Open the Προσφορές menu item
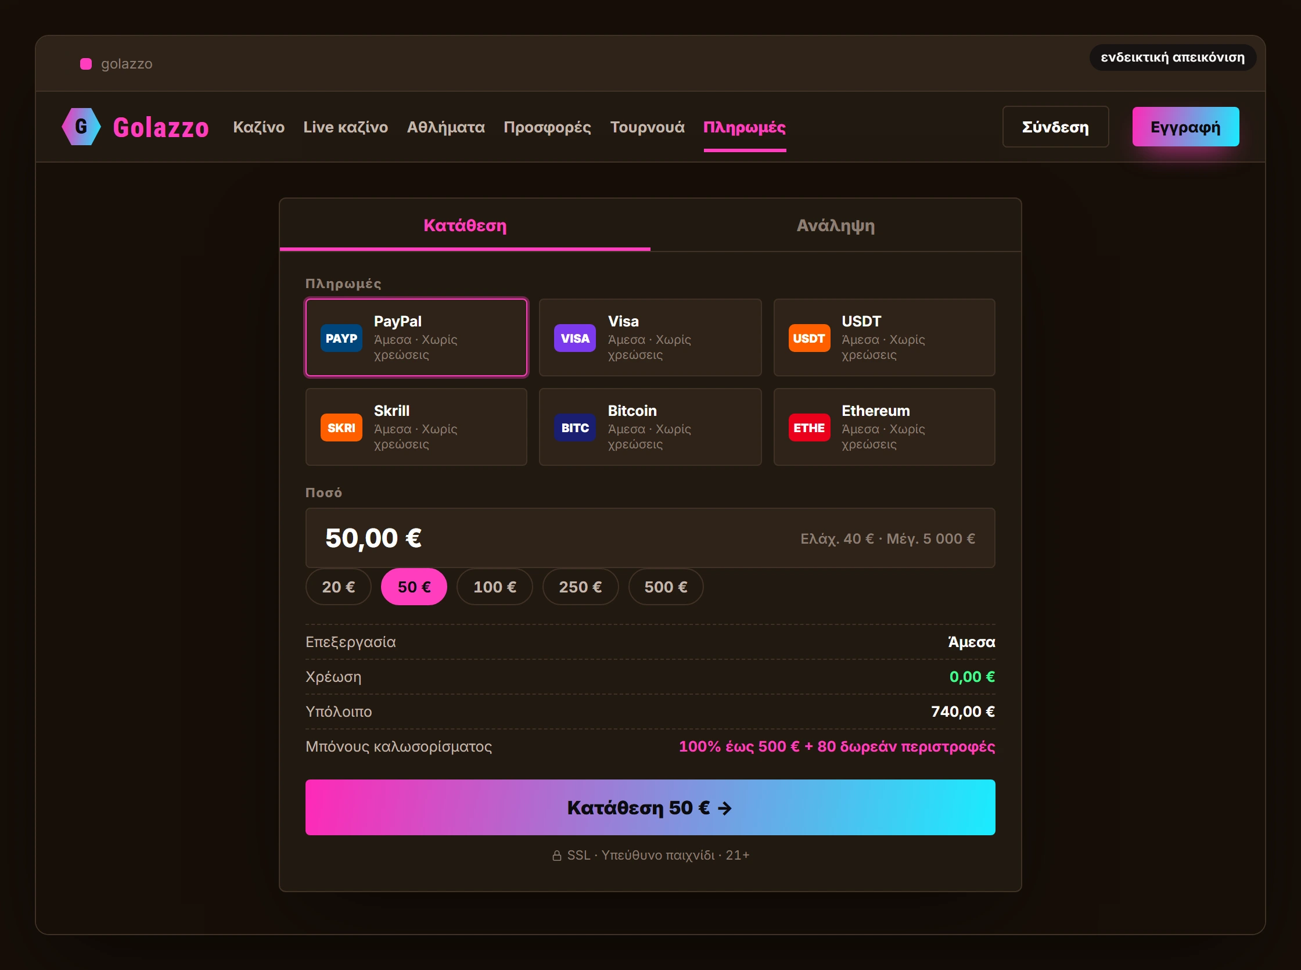The height and width of the screenshot is (970, 1301). click(x=547, y=127)
